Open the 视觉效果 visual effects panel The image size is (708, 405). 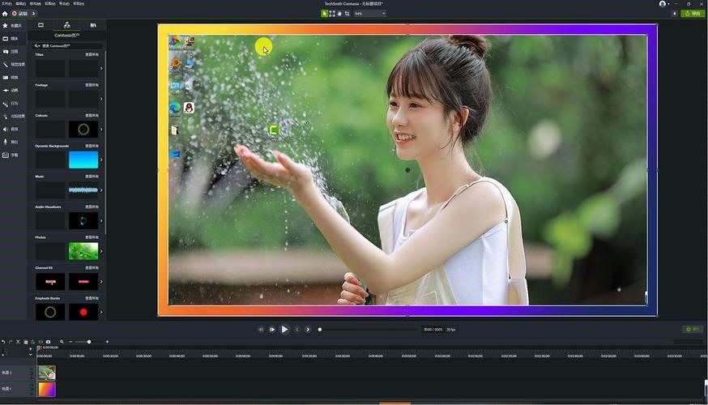tap(14, 65)
